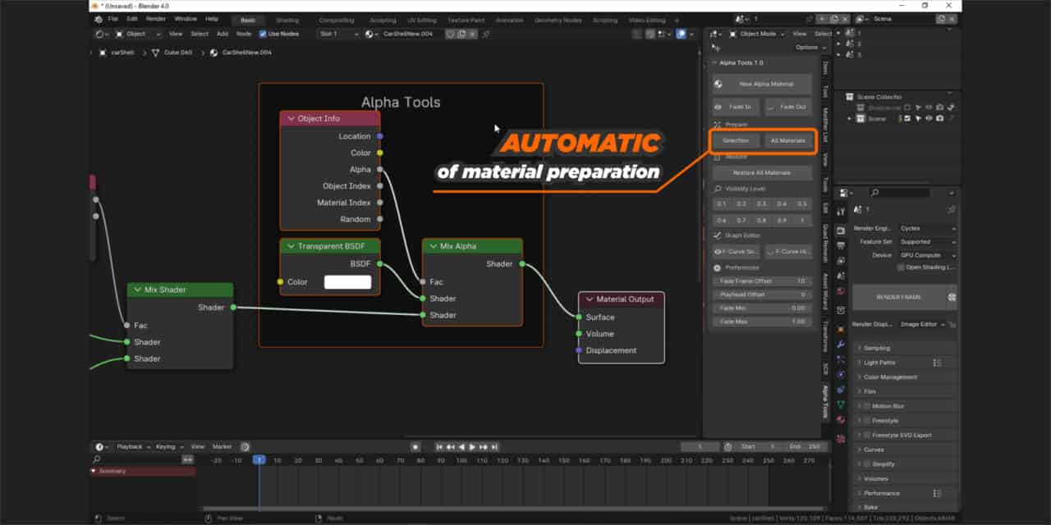Click the Fade Frame Offset field
The height and width of the screenshot is (525, 1051).
[x=762, y=281]
